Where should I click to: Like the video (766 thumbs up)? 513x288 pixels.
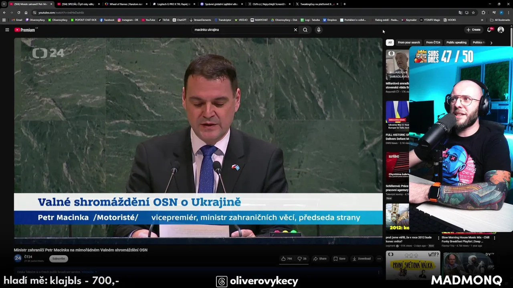[x=287, y=259]
